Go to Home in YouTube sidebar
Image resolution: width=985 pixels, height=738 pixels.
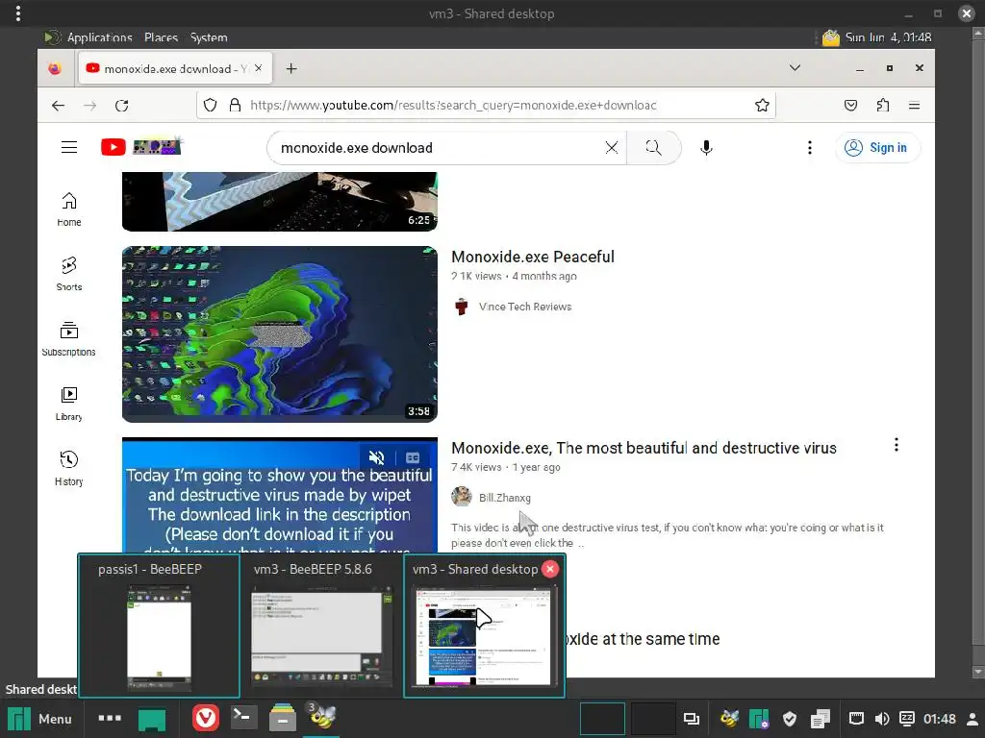point(69,209)
